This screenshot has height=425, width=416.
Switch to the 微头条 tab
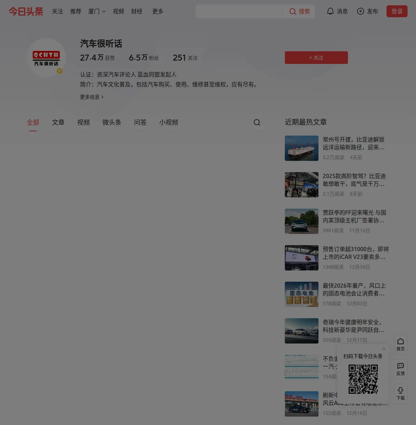click(x=112, y=122)
